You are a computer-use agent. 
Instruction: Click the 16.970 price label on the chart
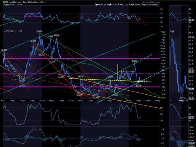click(x=33, y=41)
